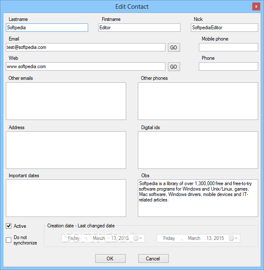Click the Lastname field containing Softpedia
Image resolution: width=264 pixels, height=270 pixels.
47,28
